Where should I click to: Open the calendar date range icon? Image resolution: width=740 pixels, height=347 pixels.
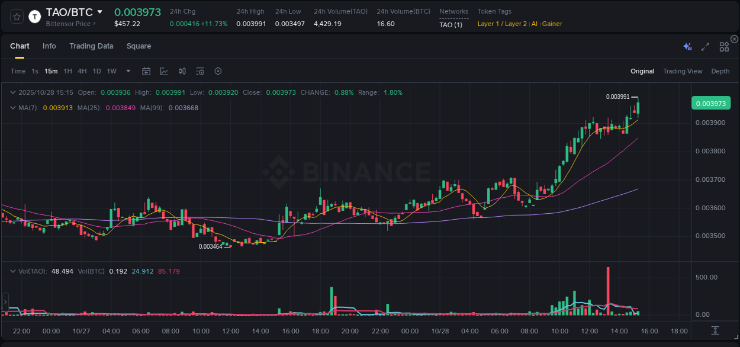tap(146, 71)
